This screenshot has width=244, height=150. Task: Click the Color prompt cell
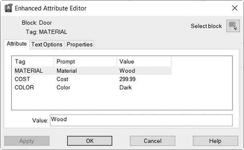pyautogui.click(x=63, y=88)
